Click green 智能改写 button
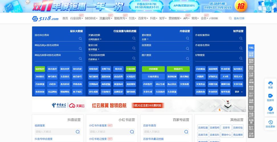The image size is (277, 142). tap(178, 69)
